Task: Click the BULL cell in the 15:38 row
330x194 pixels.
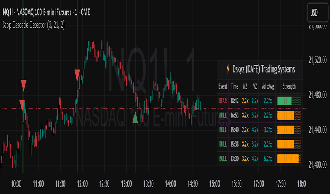Action: (x=223, y=144)
